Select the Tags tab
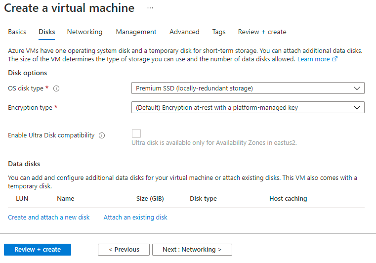Image resolution: width=376 pixels, height=263 pixels. [x=219, y=32]
